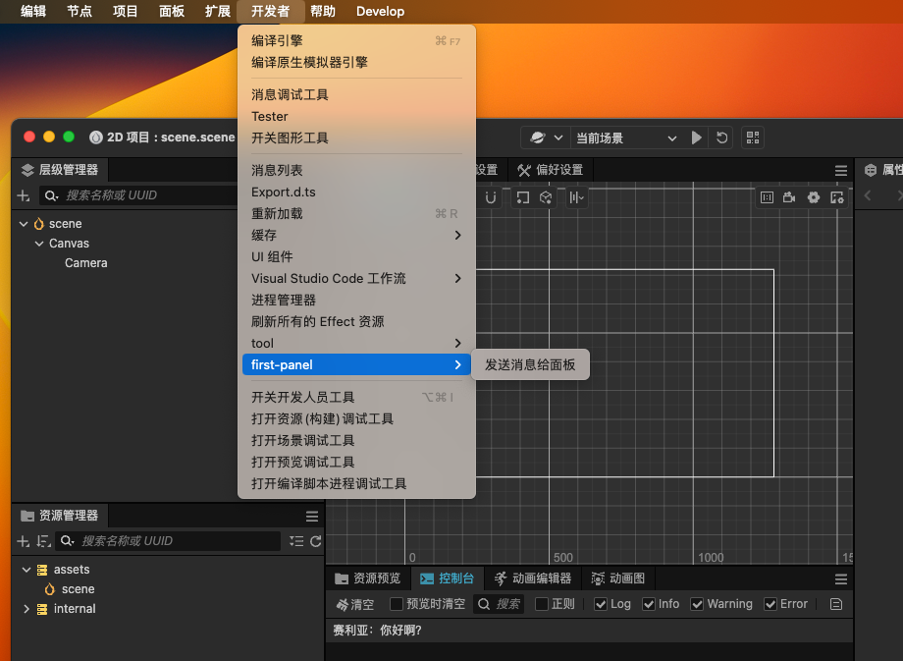Collapse the Canvas node
Image resolution: width=903 pixels, height=661 pixels.
point(39,244)
